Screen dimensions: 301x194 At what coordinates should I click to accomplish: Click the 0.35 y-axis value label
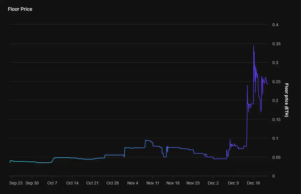coord(276,44)
